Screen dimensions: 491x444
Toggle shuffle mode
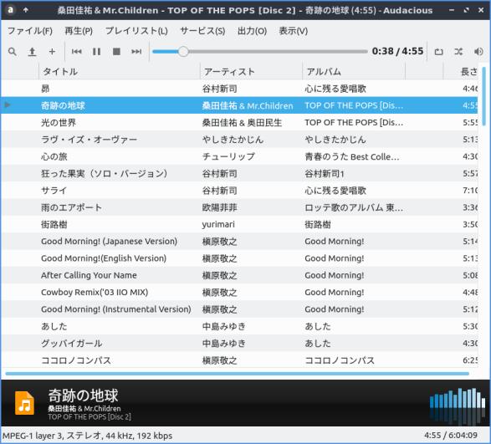(x=458, y=52)
